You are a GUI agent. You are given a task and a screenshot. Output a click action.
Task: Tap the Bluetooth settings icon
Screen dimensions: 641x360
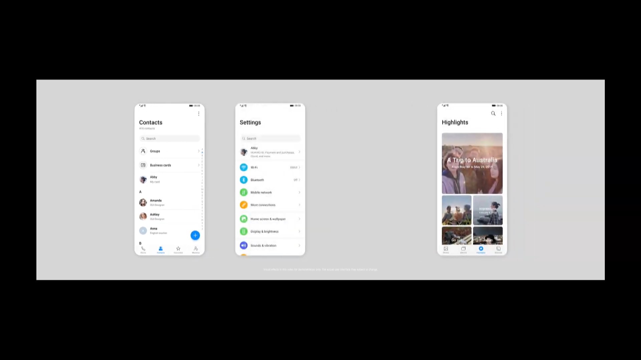point(244,180)
